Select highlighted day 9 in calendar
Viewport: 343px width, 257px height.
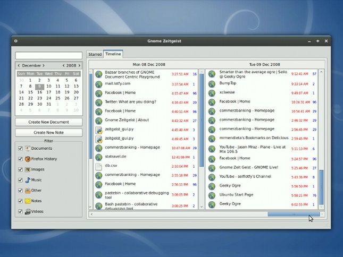coord(39,87)
